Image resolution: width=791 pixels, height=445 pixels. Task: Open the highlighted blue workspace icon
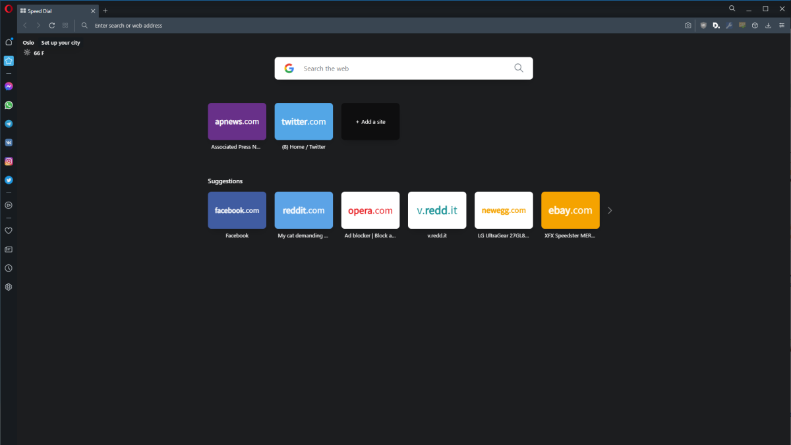click(x=9, y=61)
